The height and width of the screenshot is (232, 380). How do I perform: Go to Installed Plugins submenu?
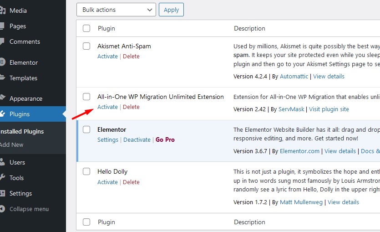tap(22, 132)
